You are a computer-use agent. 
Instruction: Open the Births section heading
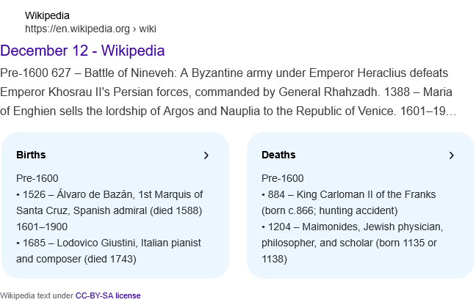point(31,155)
